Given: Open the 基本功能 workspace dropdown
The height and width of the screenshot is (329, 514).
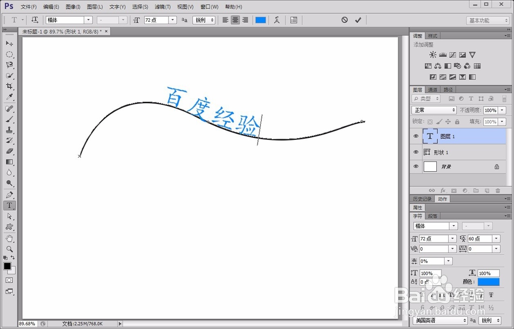Looking at the screenshot, I should pos(487,21).
